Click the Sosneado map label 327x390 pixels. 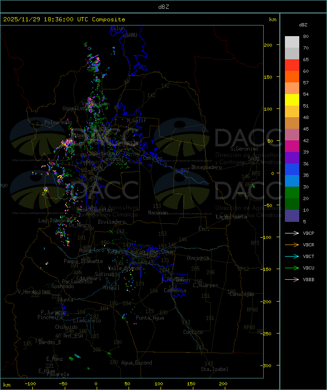pos(62,286)
